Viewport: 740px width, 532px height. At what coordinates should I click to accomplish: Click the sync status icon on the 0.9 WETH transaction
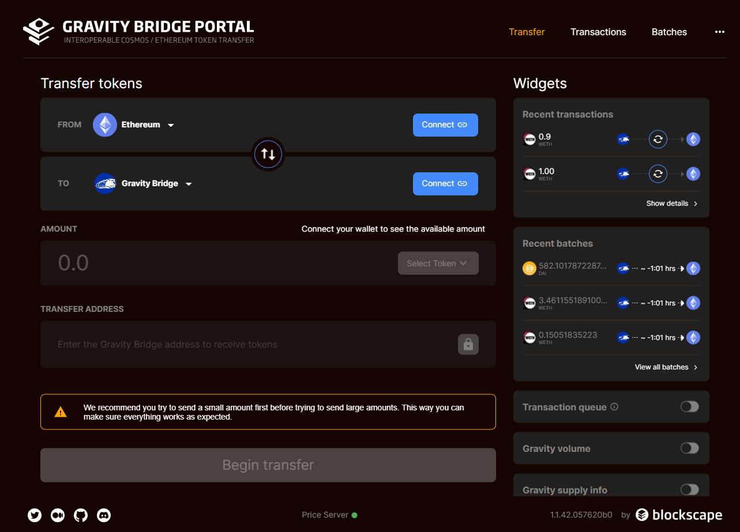click(x=658, y=139)
